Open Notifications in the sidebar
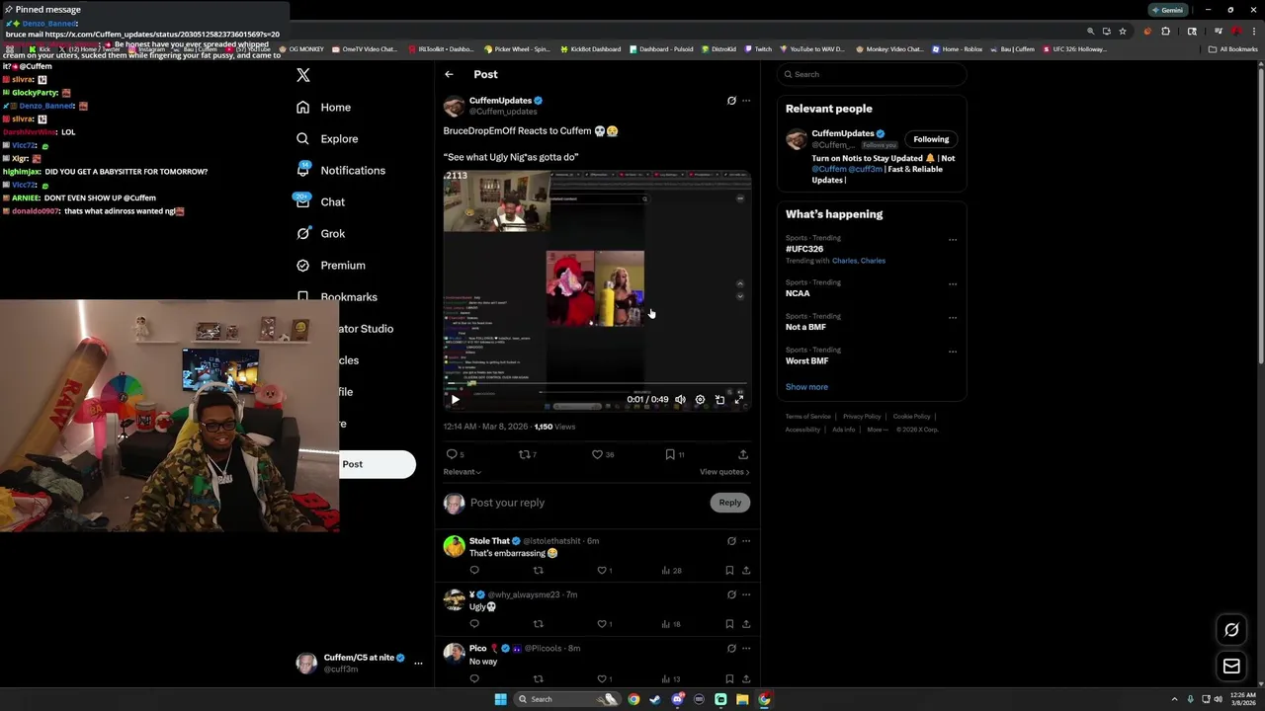 [341, 170]
